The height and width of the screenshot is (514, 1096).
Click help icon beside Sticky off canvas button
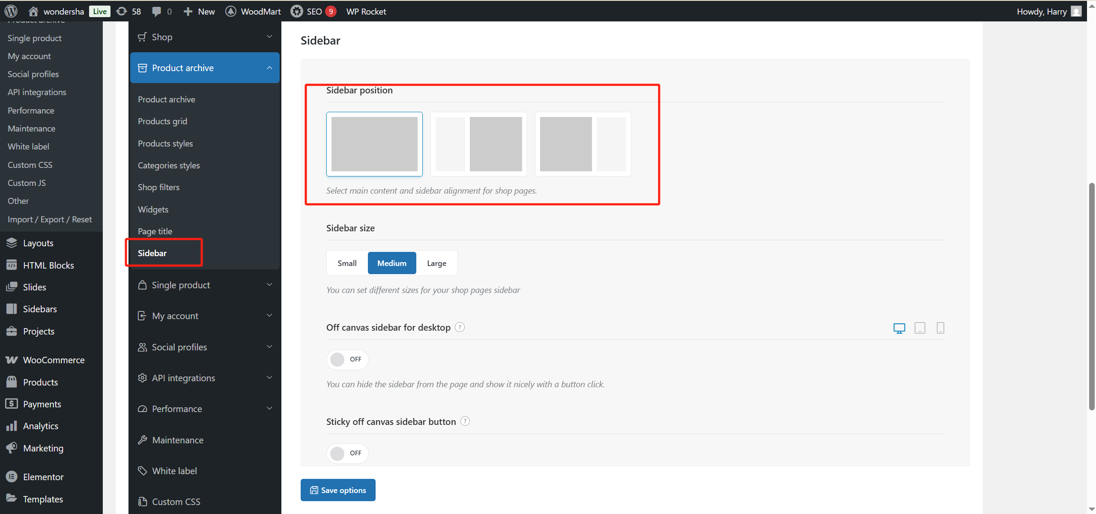point(465,421)
